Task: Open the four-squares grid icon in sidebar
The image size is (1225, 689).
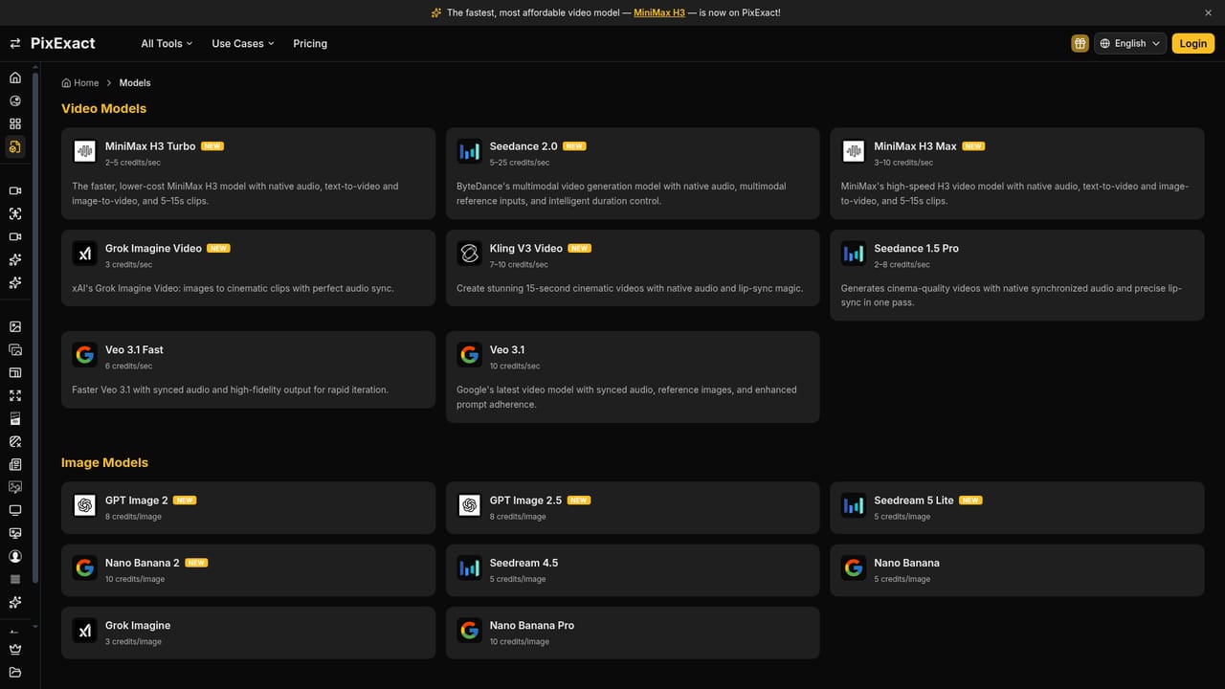Action: [15, 123]
